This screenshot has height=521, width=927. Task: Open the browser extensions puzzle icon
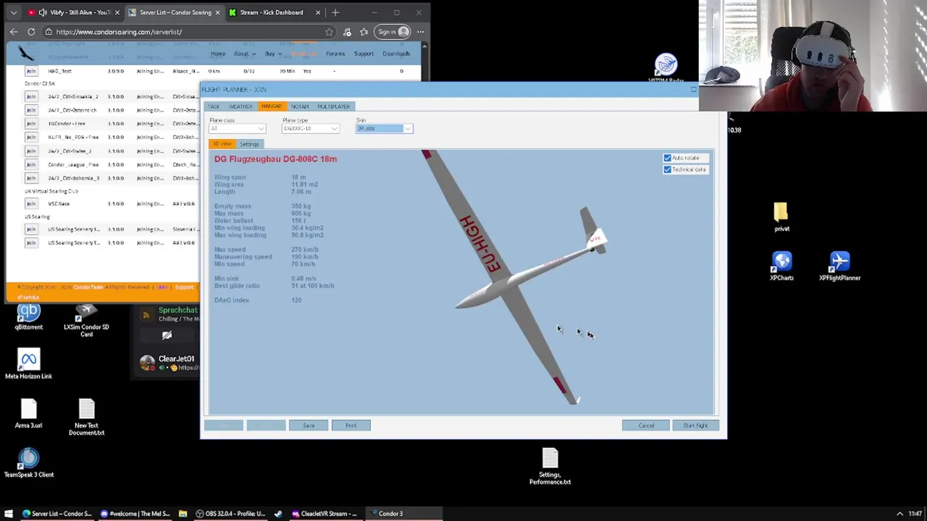[347, 32]
